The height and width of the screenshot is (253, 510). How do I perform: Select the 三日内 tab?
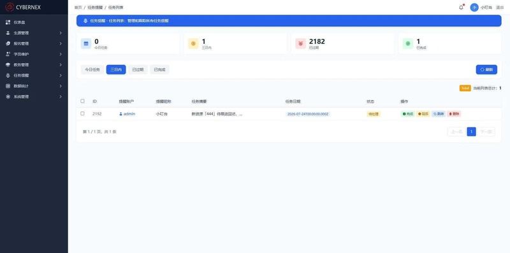(116, 69)
